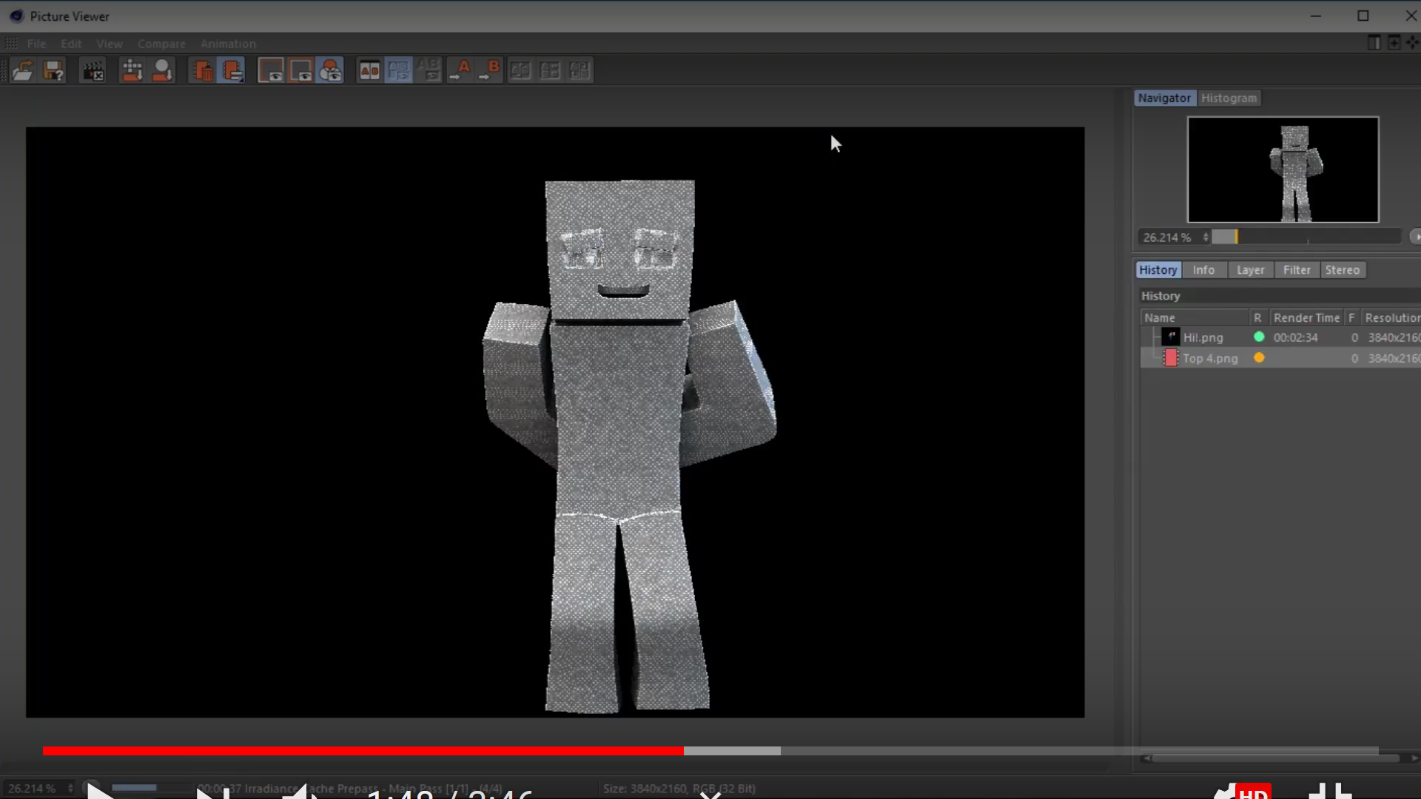The height and width of the screenshot is (799, 1421).
Task: Select the Top 4.png history entry
Action: coord(1280,358)
